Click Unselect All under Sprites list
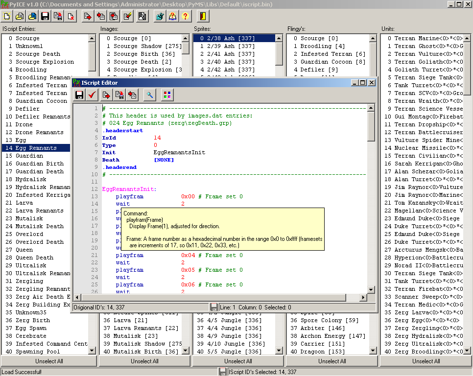The width and height of the screenshot is (473, 376). point(238,361)
